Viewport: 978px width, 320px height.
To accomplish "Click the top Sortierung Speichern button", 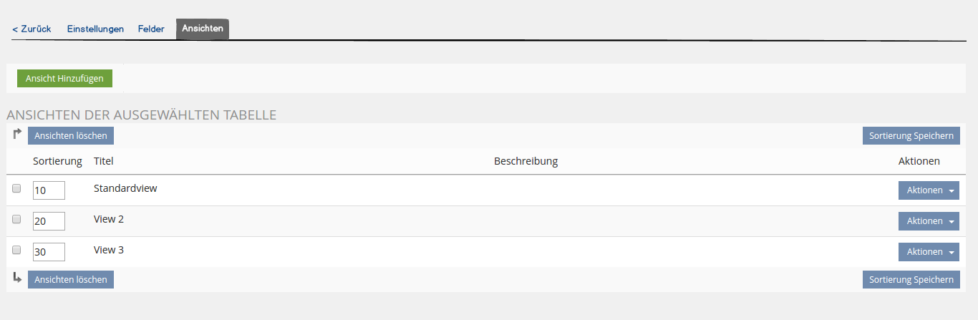I will 911,136.
